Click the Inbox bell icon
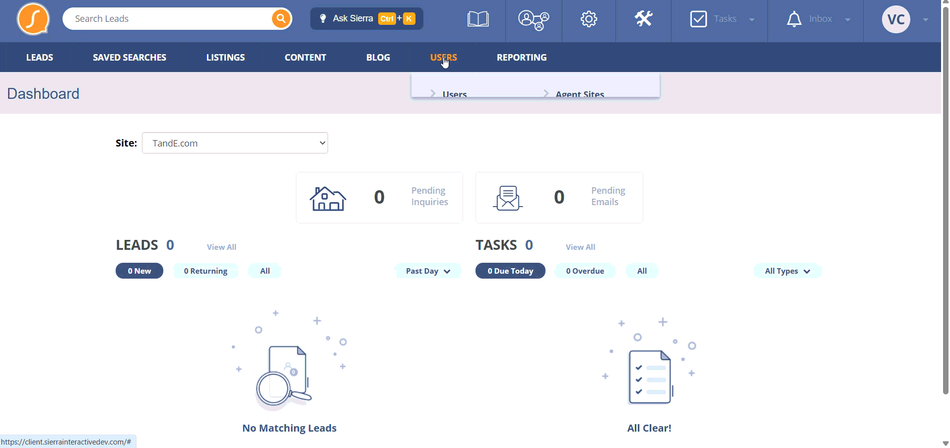The image size is (950, 448). point(794,19)
